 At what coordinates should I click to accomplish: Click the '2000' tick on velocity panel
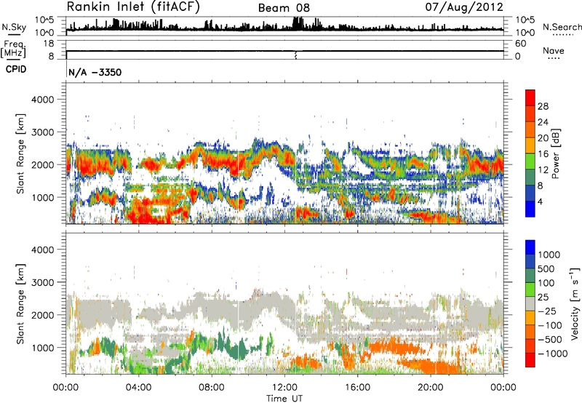tap(42, 315)
